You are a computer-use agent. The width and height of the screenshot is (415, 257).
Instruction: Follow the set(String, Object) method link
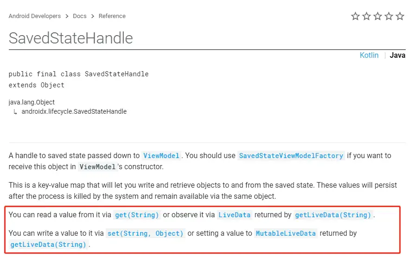(x=145, y=233)
